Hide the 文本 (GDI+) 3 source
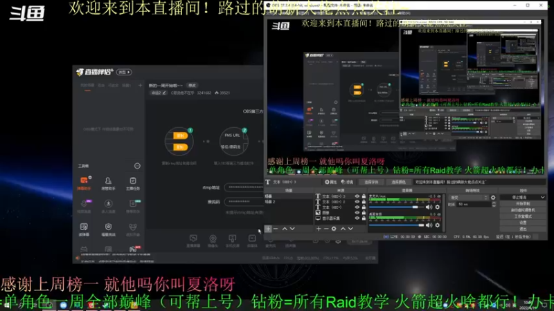 click(357, 196)
